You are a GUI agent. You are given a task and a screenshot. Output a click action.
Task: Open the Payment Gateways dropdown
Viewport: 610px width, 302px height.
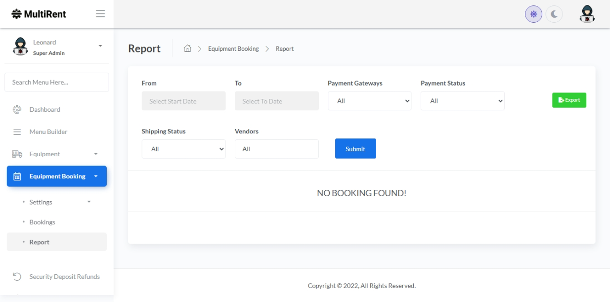[x=369, y=101]
